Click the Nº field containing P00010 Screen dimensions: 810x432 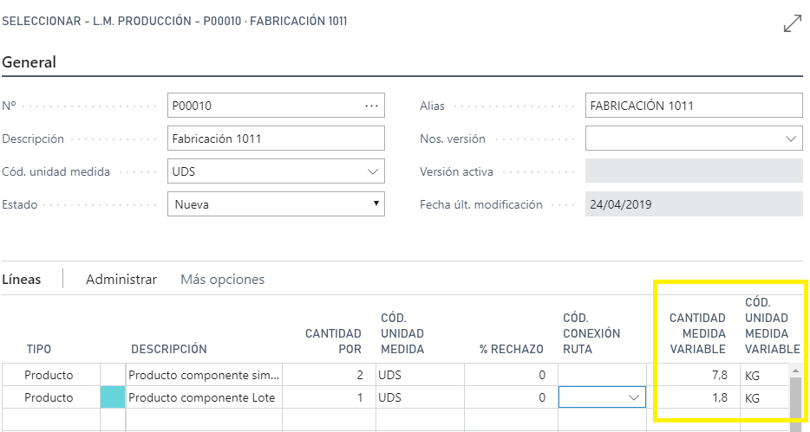276,106
